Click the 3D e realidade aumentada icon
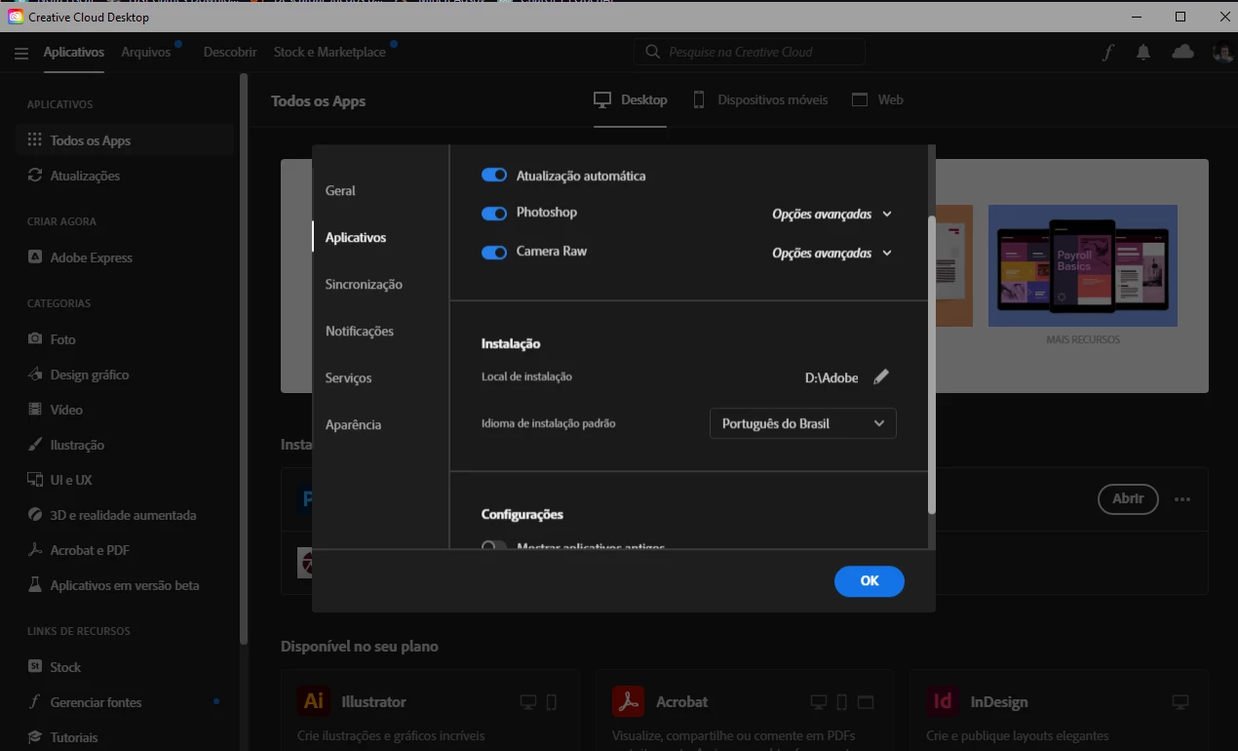This screenshot has width=1238, height=751. point(35,515)
